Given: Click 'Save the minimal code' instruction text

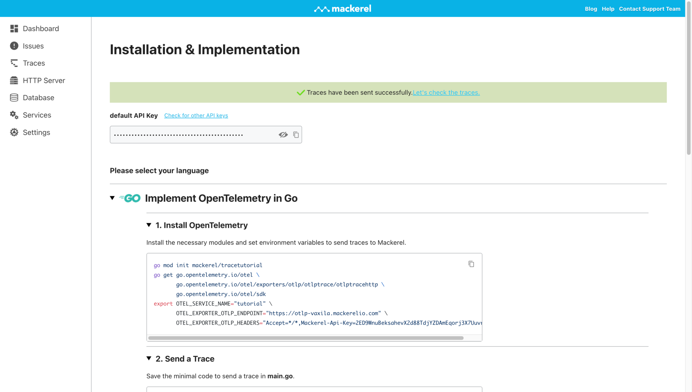Looking at the screenshot, I should [220, 376].
